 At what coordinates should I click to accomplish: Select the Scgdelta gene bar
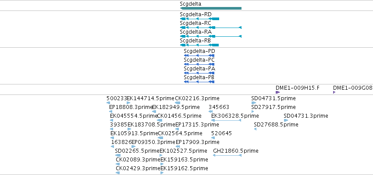(x=211, y=8)
